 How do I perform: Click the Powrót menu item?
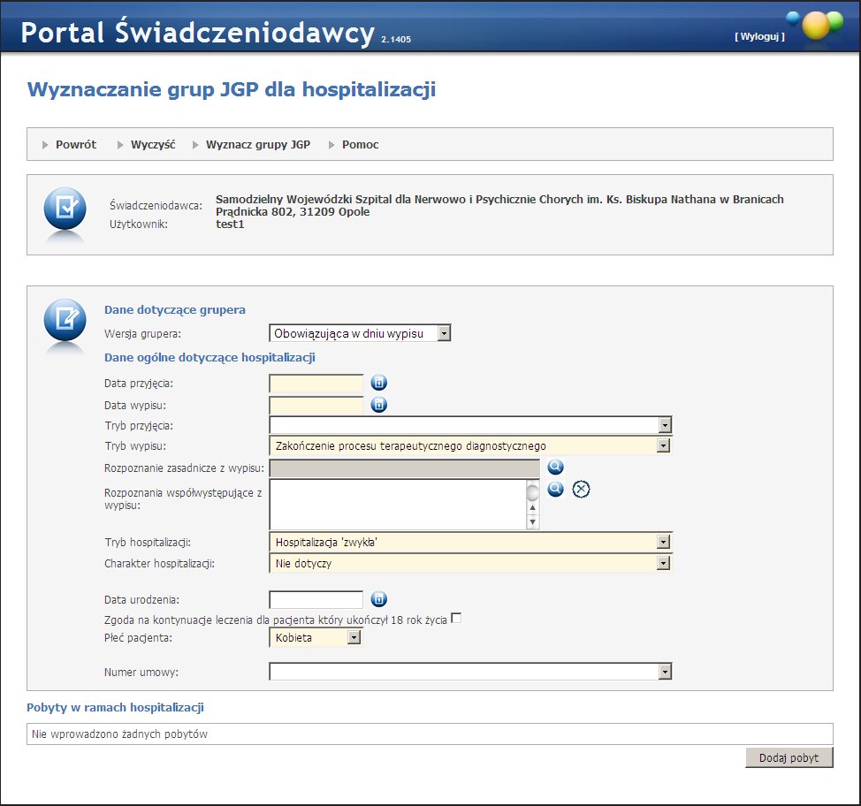pos(75,144)
